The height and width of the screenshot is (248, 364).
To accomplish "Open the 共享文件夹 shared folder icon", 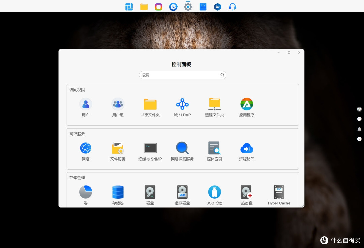I will 150,104.
